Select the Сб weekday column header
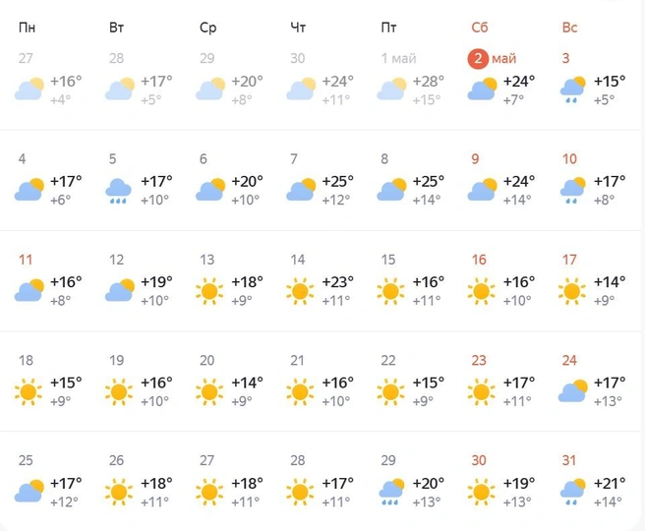 tap(479, 28)
